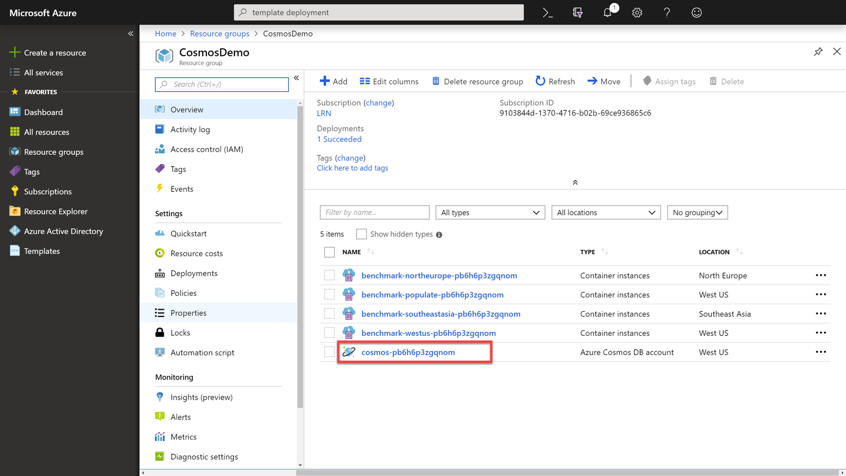Toggle Show hidden types checkbox
This screenshot has height=476, width=846.
click(361, 233)
